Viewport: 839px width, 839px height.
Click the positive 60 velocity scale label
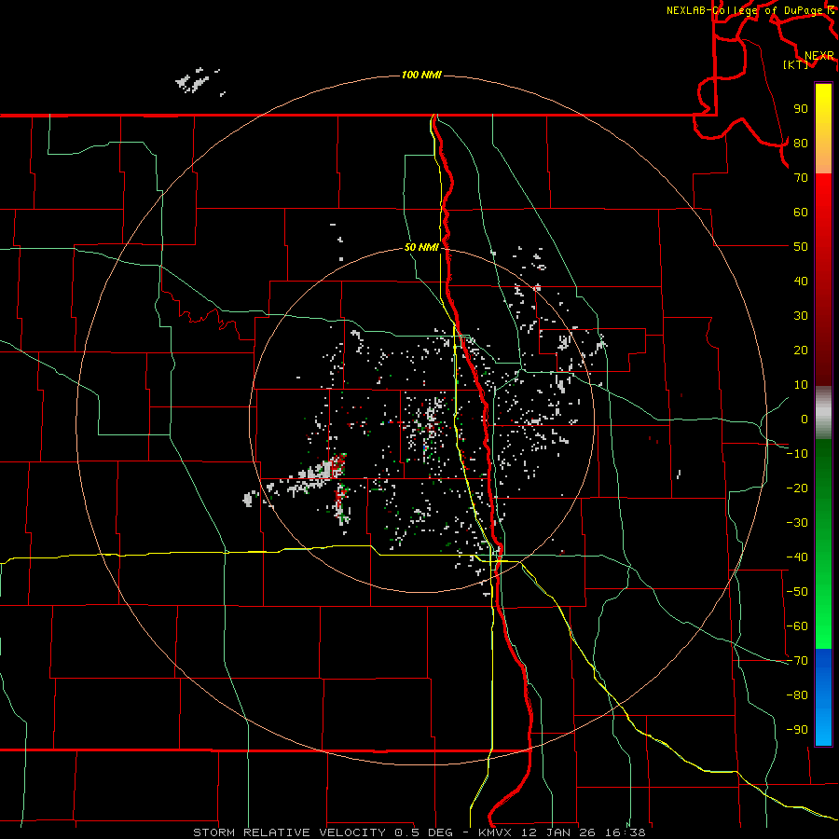(x=801, y=212)
